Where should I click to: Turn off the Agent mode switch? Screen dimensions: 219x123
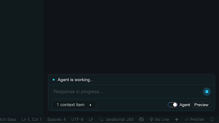[172, 105]
